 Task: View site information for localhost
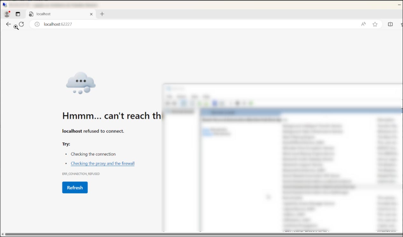[37, 24]
